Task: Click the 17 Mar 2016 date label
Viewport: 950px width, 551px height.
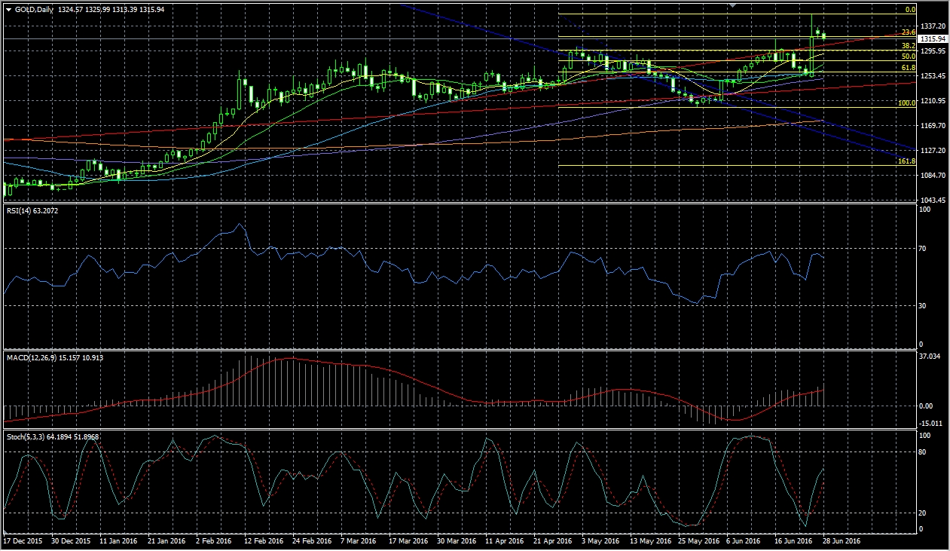Action: coord(408,541)
